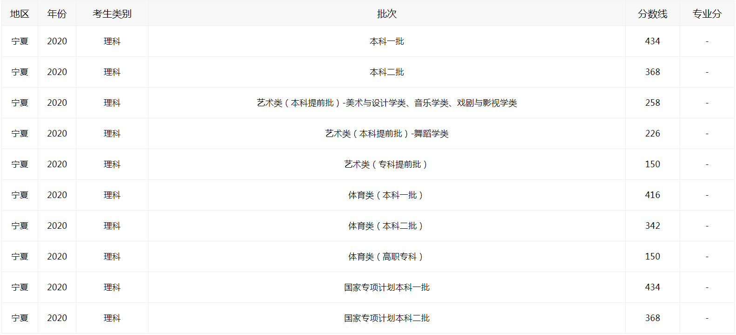Click the score value 416
Viewport: 736px width, 335px height.
pyautogui.click(x=652, y=195)
